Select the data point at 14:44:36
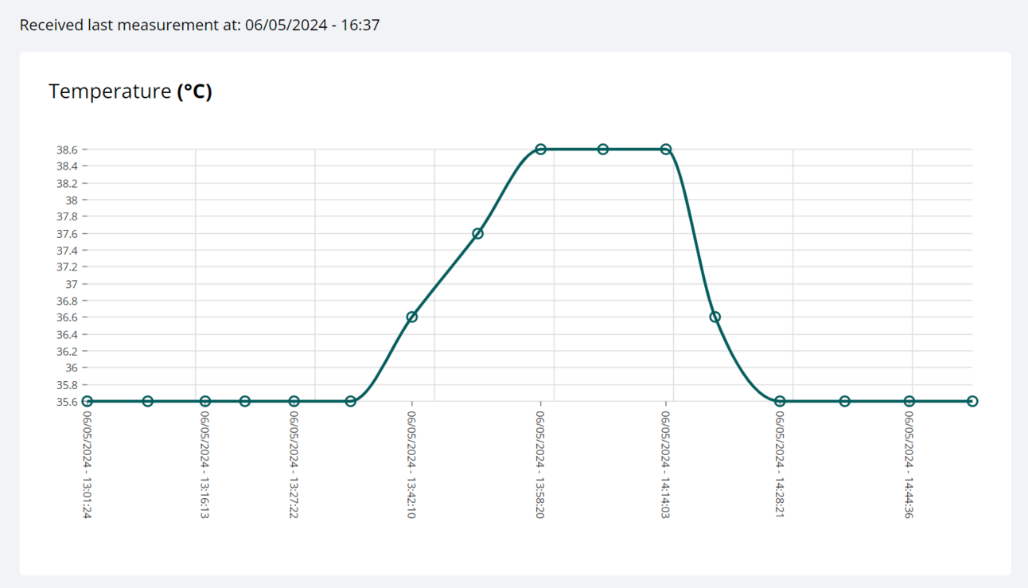Screen dimensions: 1028x588 [x=909, y=402]
